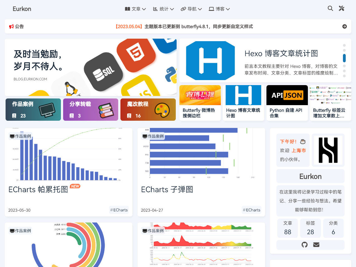Expand the 文章 dropdown chevron

point(144,9)
